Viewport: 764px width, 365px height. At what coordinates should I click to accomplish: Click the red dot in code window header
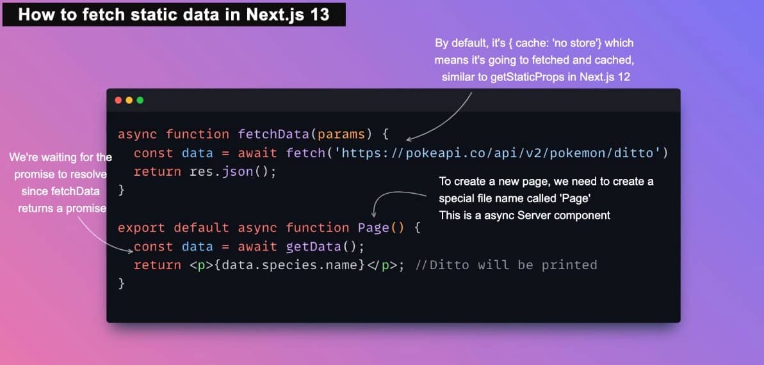(x=118, y=100)
